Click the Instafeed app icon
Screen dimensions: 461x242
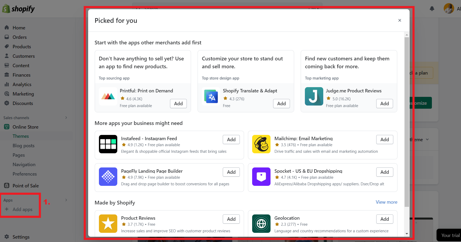click(108, 144)
